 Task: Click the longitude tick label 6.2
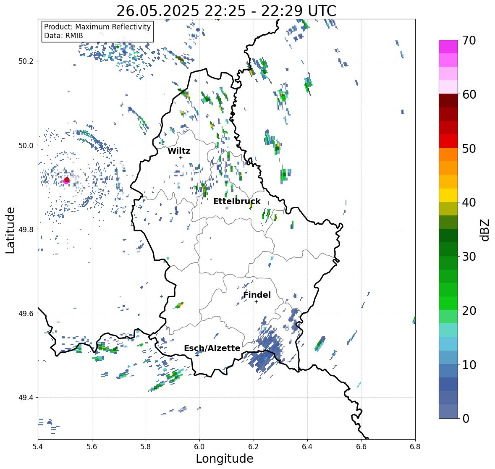pyautogui.click(x=254, y=447)
